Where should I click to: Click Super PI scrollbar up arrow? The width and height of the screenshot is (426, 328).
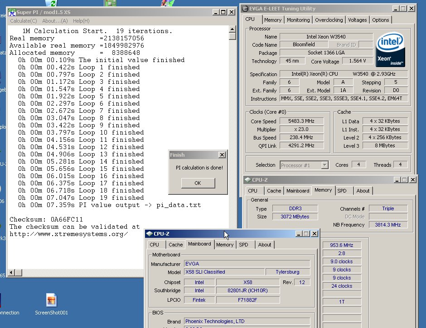tap(232, 29)
